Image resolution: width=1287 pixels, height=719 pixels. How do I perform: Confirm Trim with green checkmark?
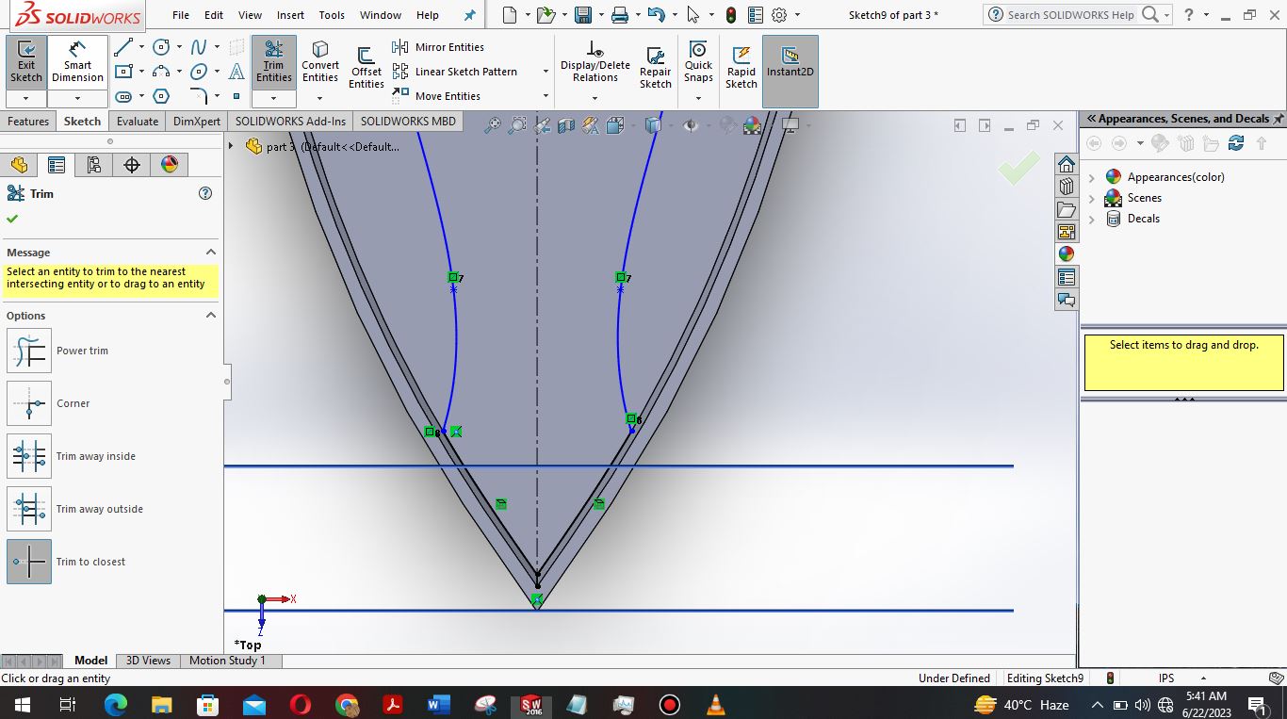tap(12, 219)
